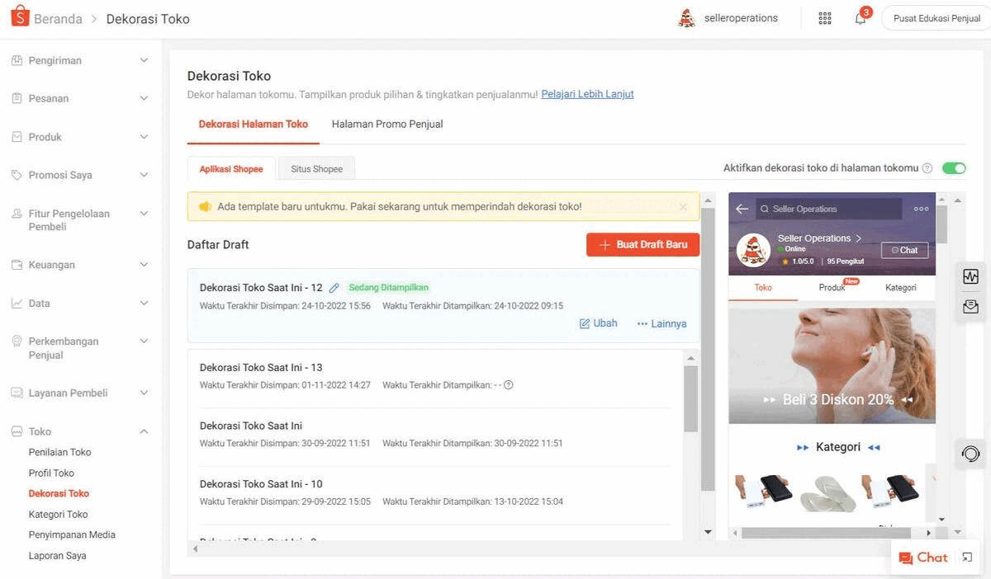Open the Lainnya more options menu
The width and height of the screenshot is (991, 579).
661,323
